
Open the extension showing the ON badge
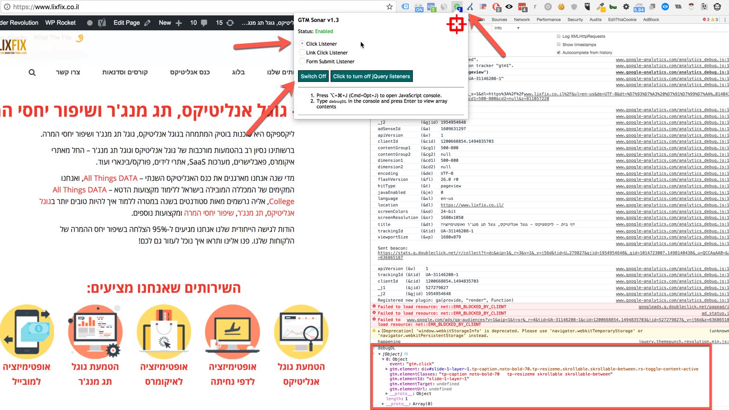pos(419,7)
